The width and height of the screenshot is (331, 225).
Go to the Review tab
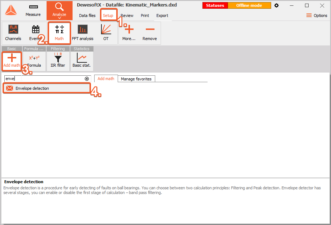(x=127, y=16)
